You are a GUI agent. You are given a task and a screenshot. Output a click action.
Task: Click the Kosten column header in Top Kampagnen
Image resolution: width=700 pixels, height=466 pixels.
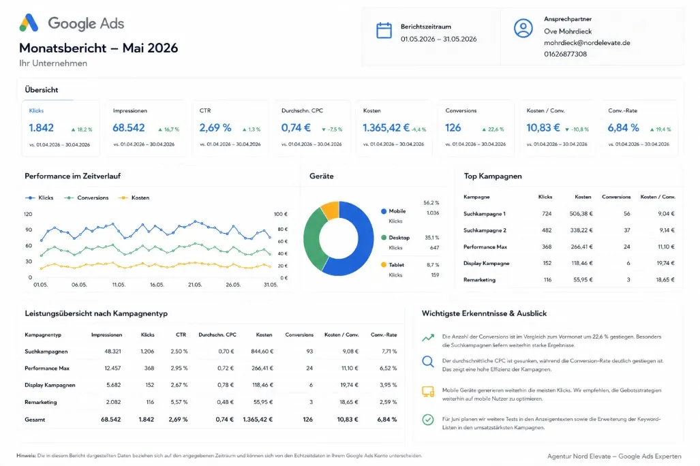(583, 197)
